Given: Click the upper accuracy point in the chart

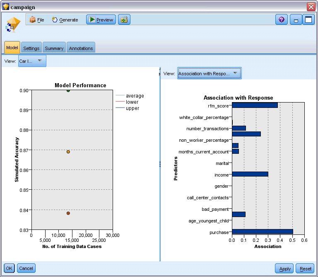Looking at the screenshot, I should pyautogui.click(x=68, y=91).
